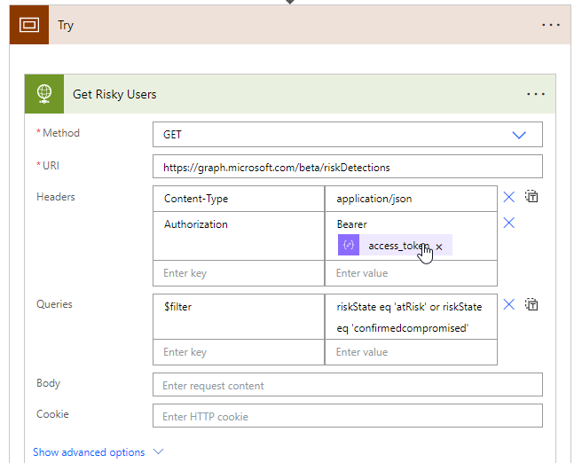Screen dimensions: 582x463
Task: Switch Queries to text mode icon
Action: click(532, 305)
